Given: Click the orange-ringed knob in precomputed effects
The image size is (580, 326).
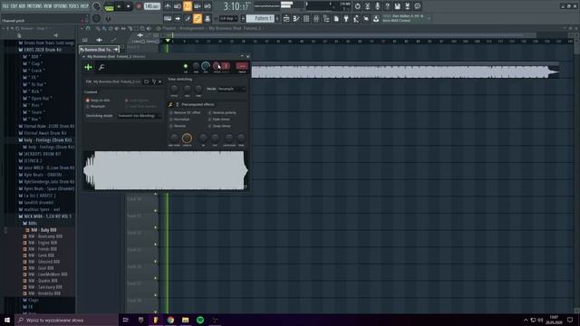Looking at the screenshot, I should (x=187, y=139).
